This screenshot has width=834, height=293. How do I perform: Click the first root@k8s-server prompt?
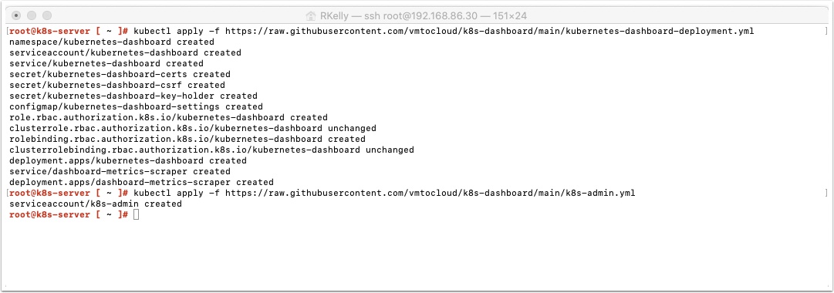pos(69,31)
